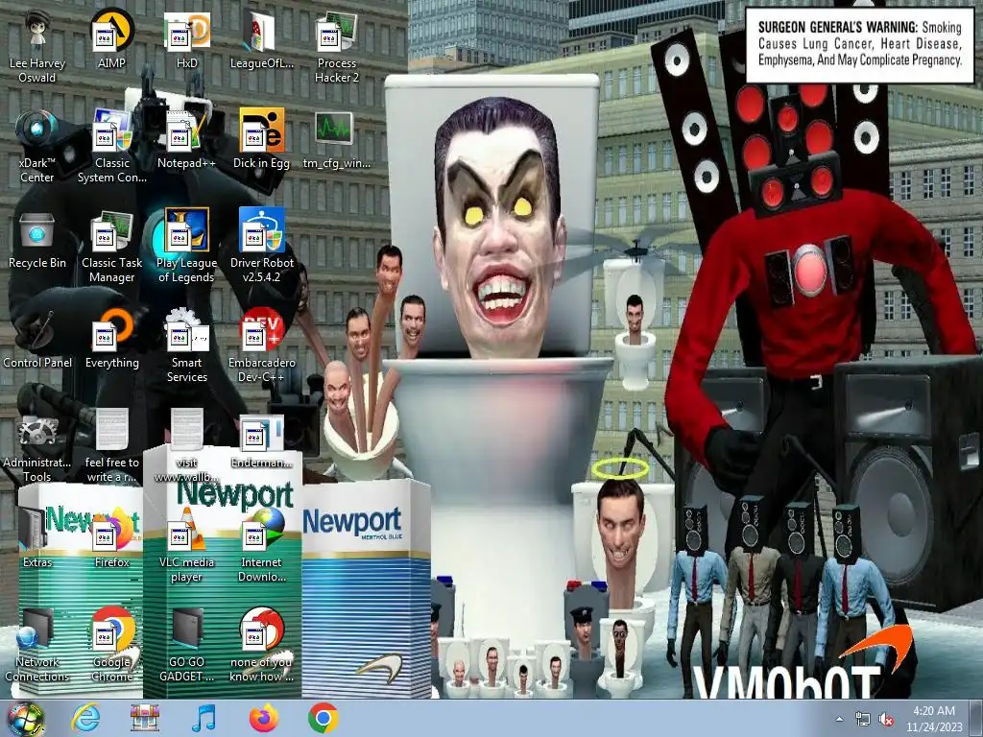Open the pinned taskbar app next to Internet Explorer

tap(145, 718)
